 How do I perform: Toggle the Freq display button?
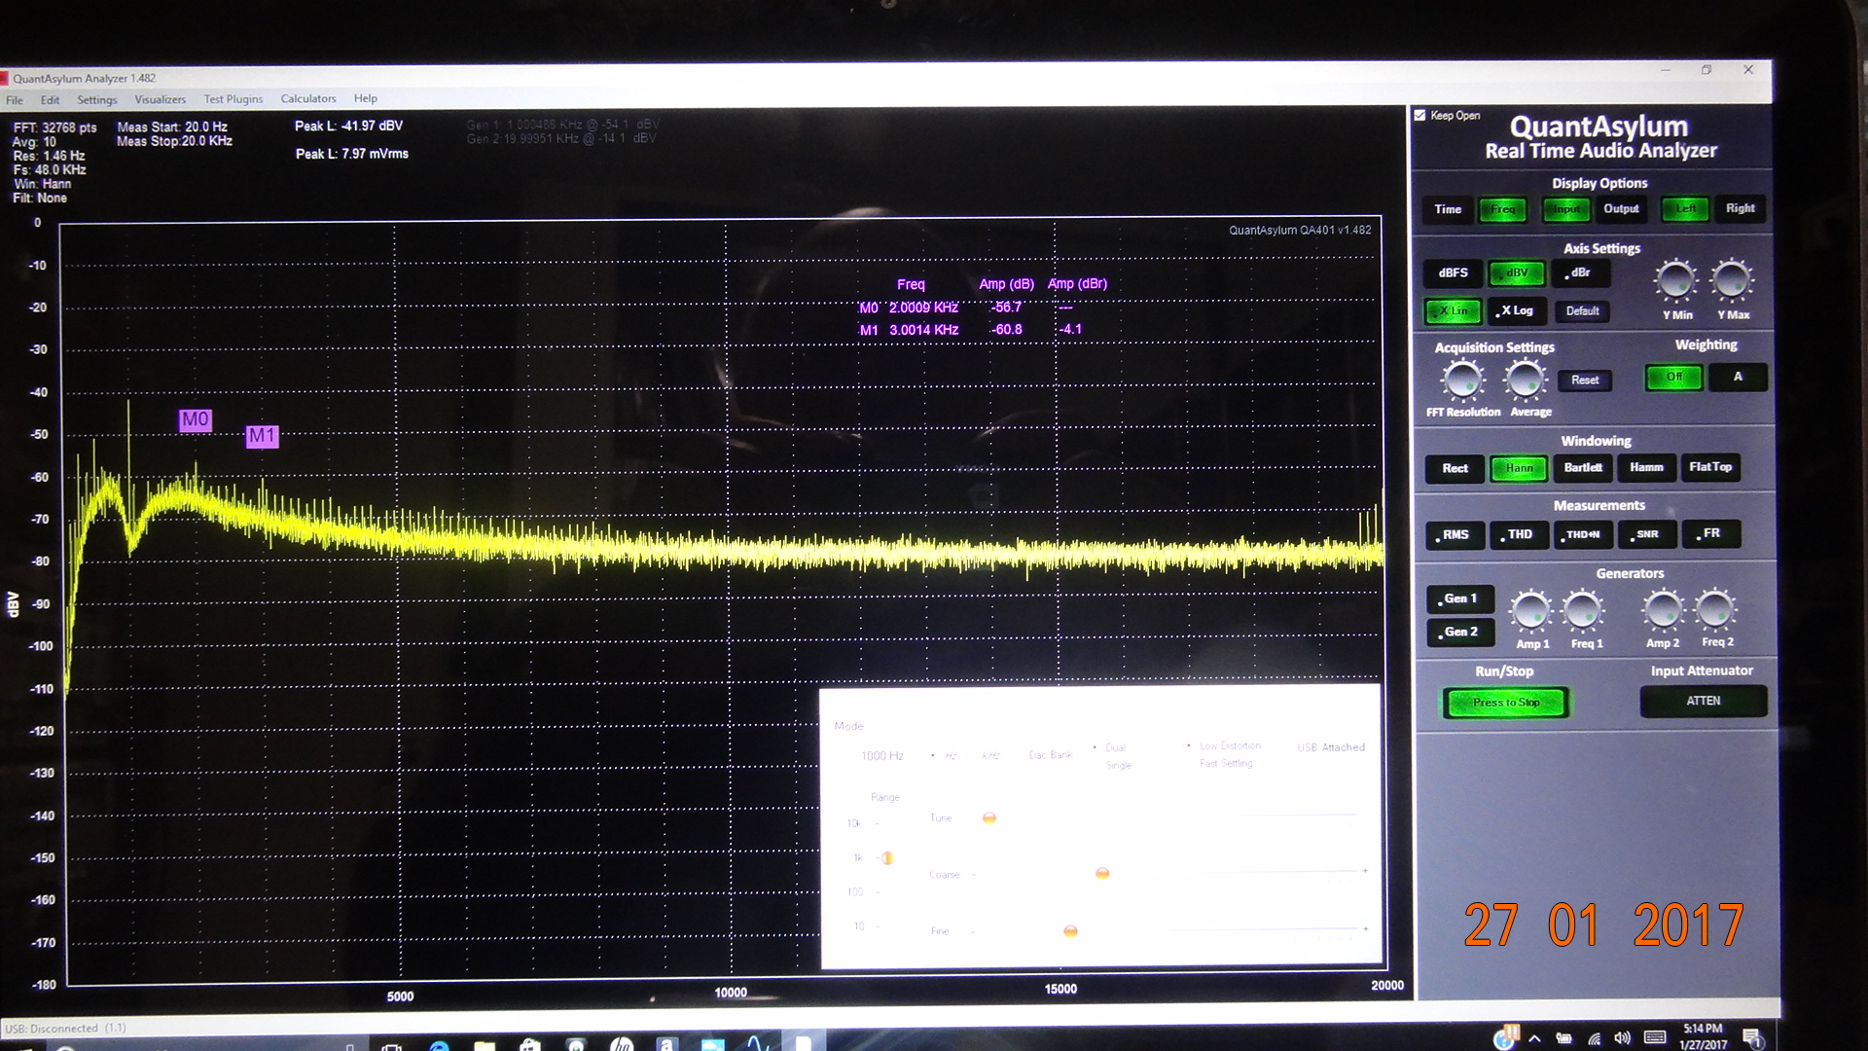pos(1503,209)
